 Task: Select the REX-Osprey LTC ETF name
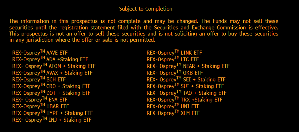pyautogui.click(x=173, y=60)
